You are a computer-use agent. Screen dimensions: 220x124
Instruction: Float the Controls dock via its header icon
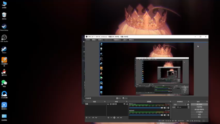point(207,101)
